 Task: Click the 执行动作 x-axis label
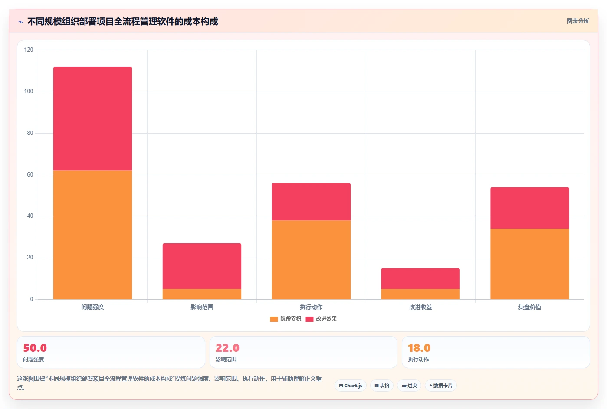tap(311, 307)
